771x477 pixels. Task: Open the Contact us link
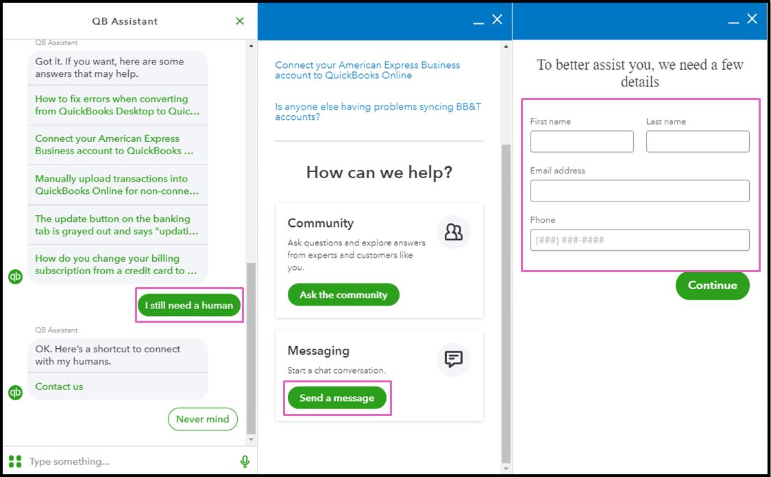coord(59,387)
